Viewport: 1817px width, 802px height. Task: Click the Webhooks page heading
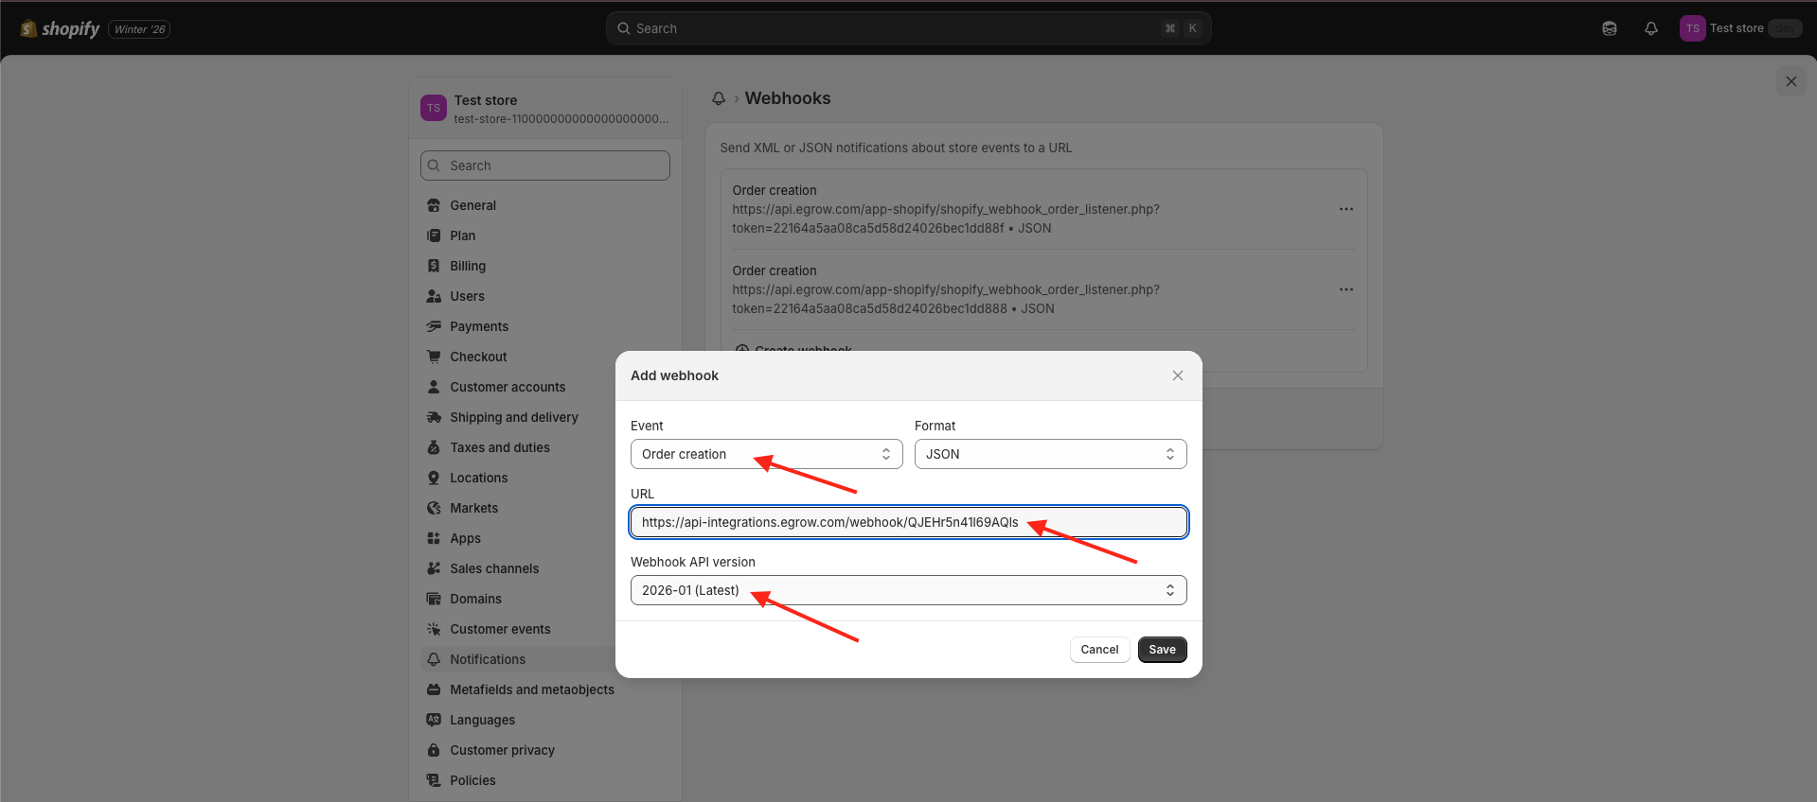tap(788, 98)
